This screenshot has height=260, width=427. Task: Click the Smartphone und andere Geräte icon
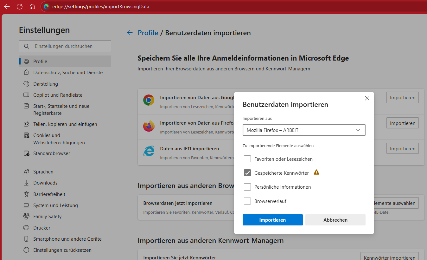pos(27,239)
